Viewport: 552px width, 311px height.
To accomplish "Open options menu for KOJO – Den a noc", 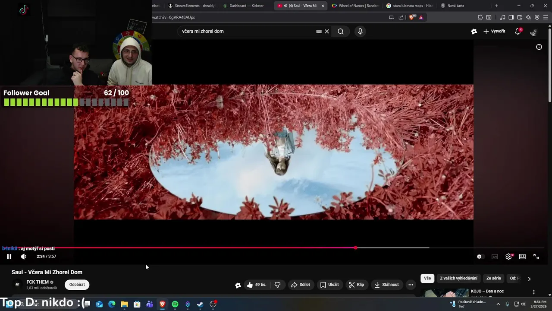I will 534,292.
